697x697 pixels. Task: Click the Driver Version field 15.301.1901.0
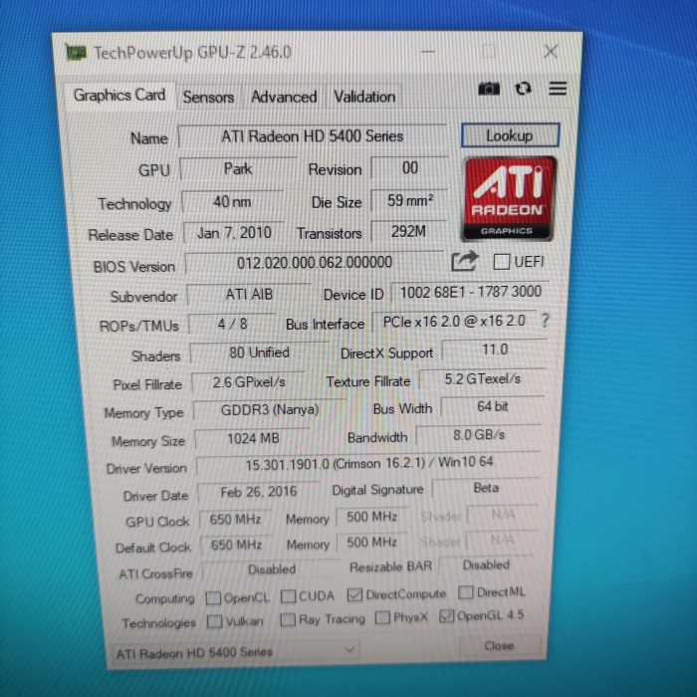(369, 464)
